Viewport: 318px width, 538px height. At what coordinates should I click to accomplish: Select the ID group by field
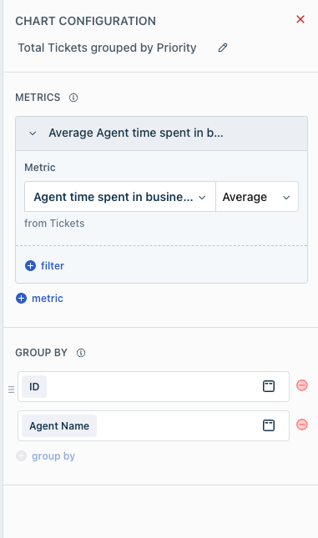tap(34, 387)
